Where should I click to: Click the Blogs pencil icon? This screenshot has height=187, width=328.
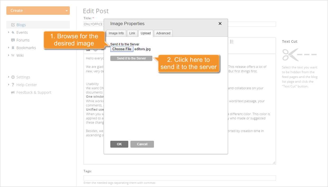pyautogui.click(x=13, y=24)
